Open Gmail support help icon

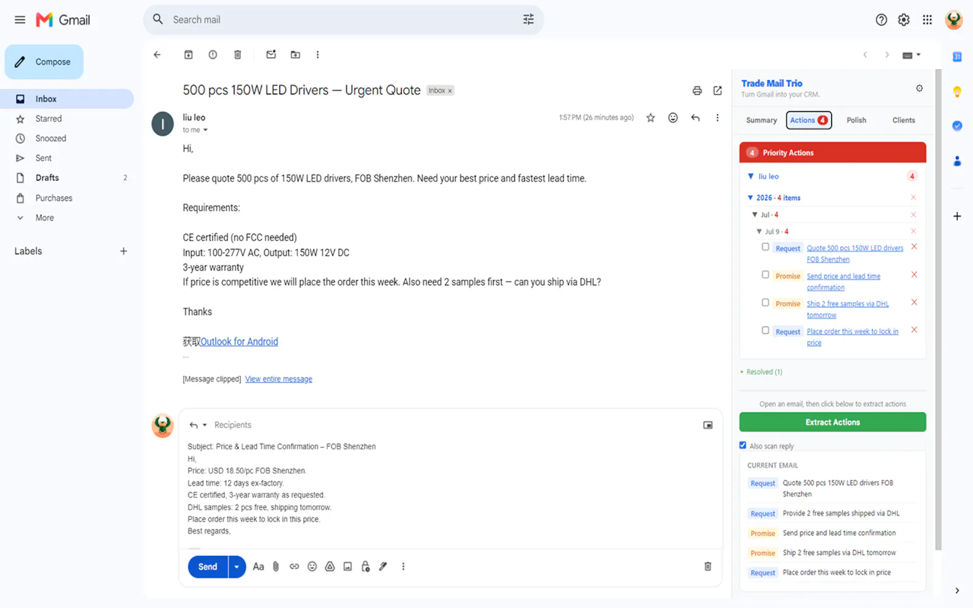881,19
